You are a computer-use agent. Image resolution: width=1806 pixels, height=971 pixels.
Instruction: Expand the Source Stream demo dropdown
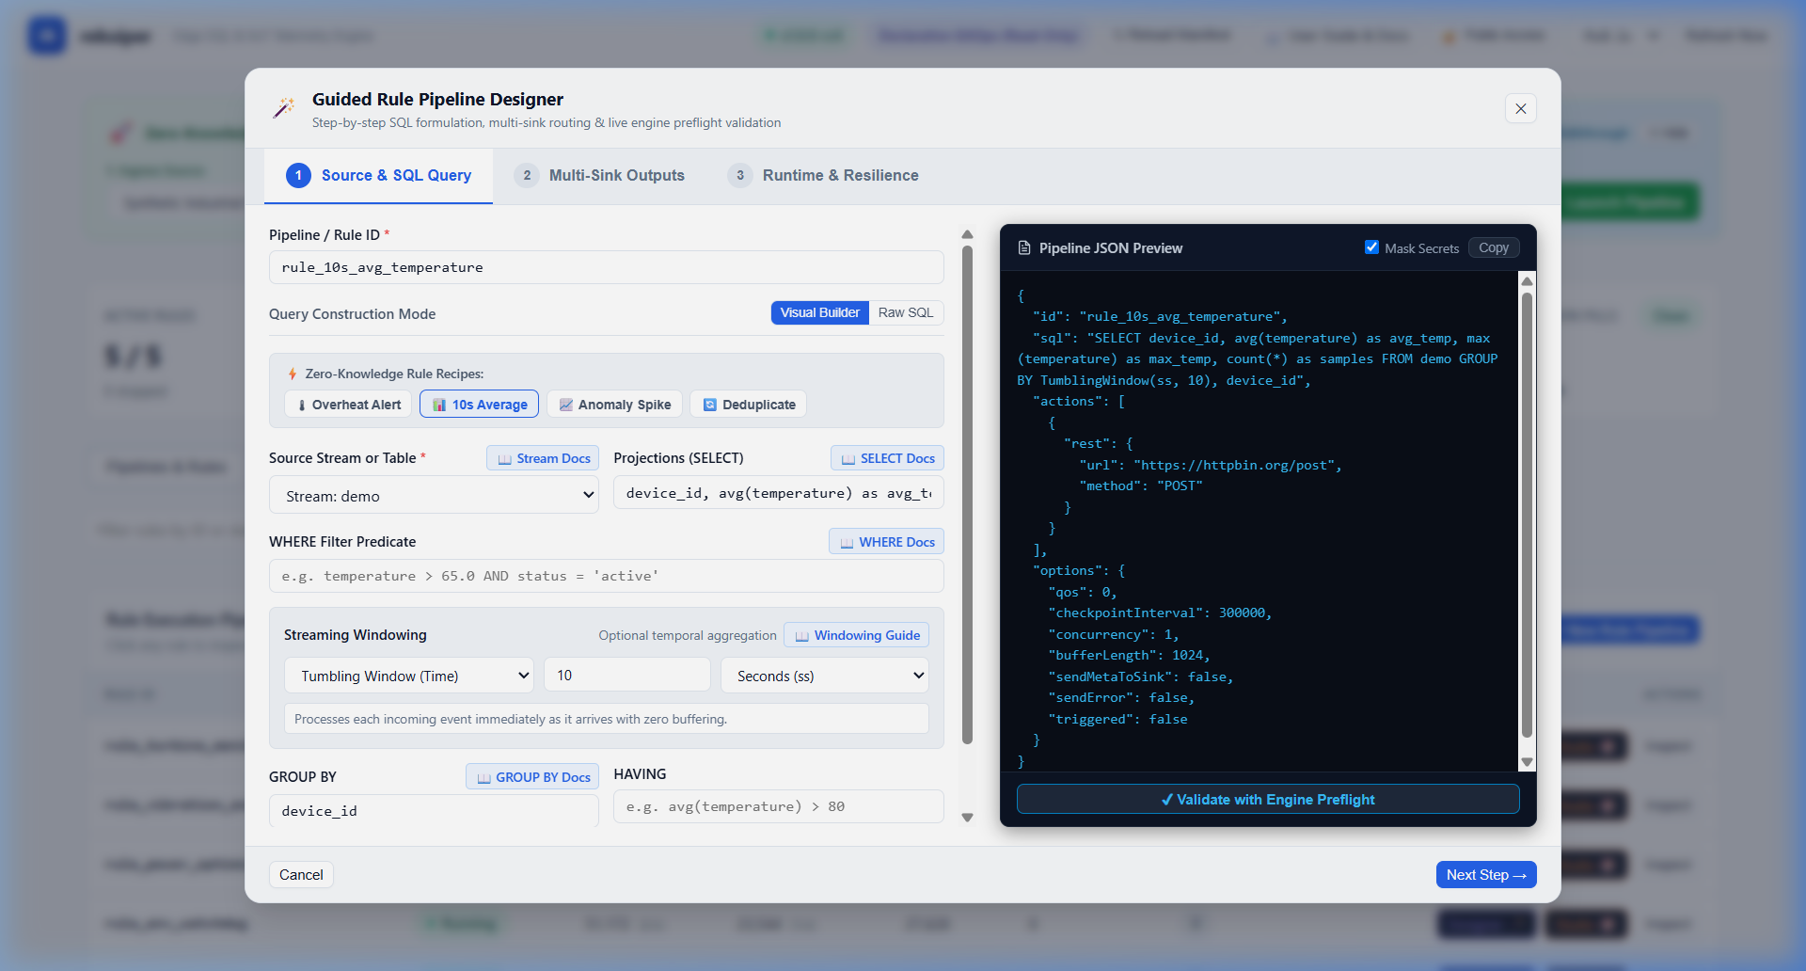[x=434, y=496]
